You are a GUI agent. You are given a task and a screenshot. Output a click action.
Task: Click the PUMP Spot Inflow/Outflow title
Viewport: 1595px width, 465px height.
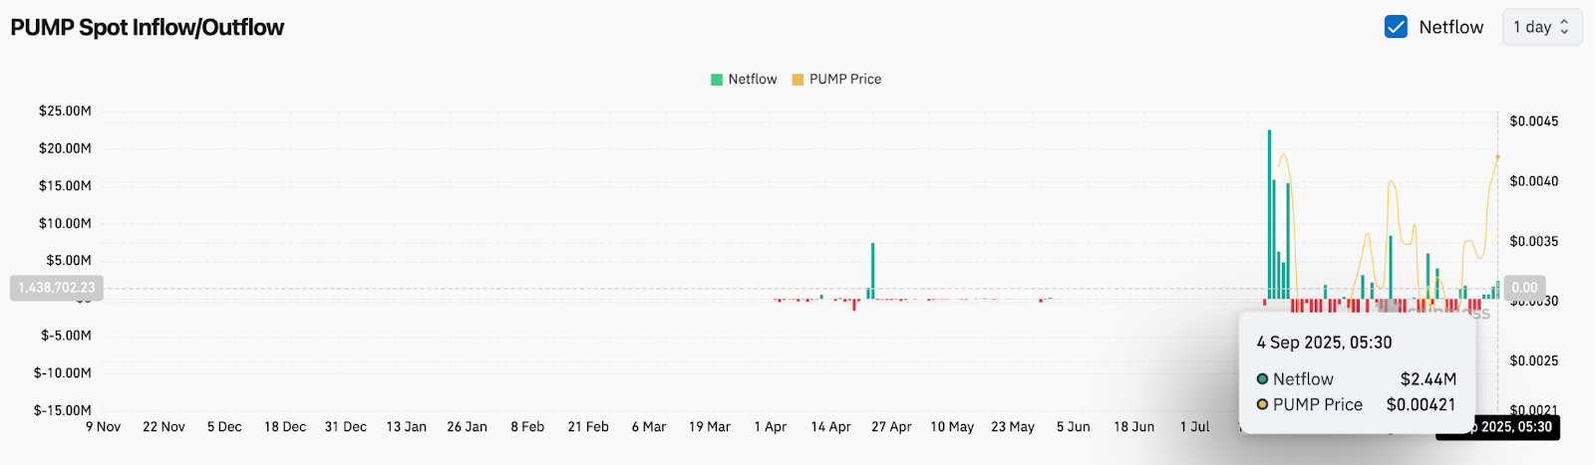coord(148,27)
